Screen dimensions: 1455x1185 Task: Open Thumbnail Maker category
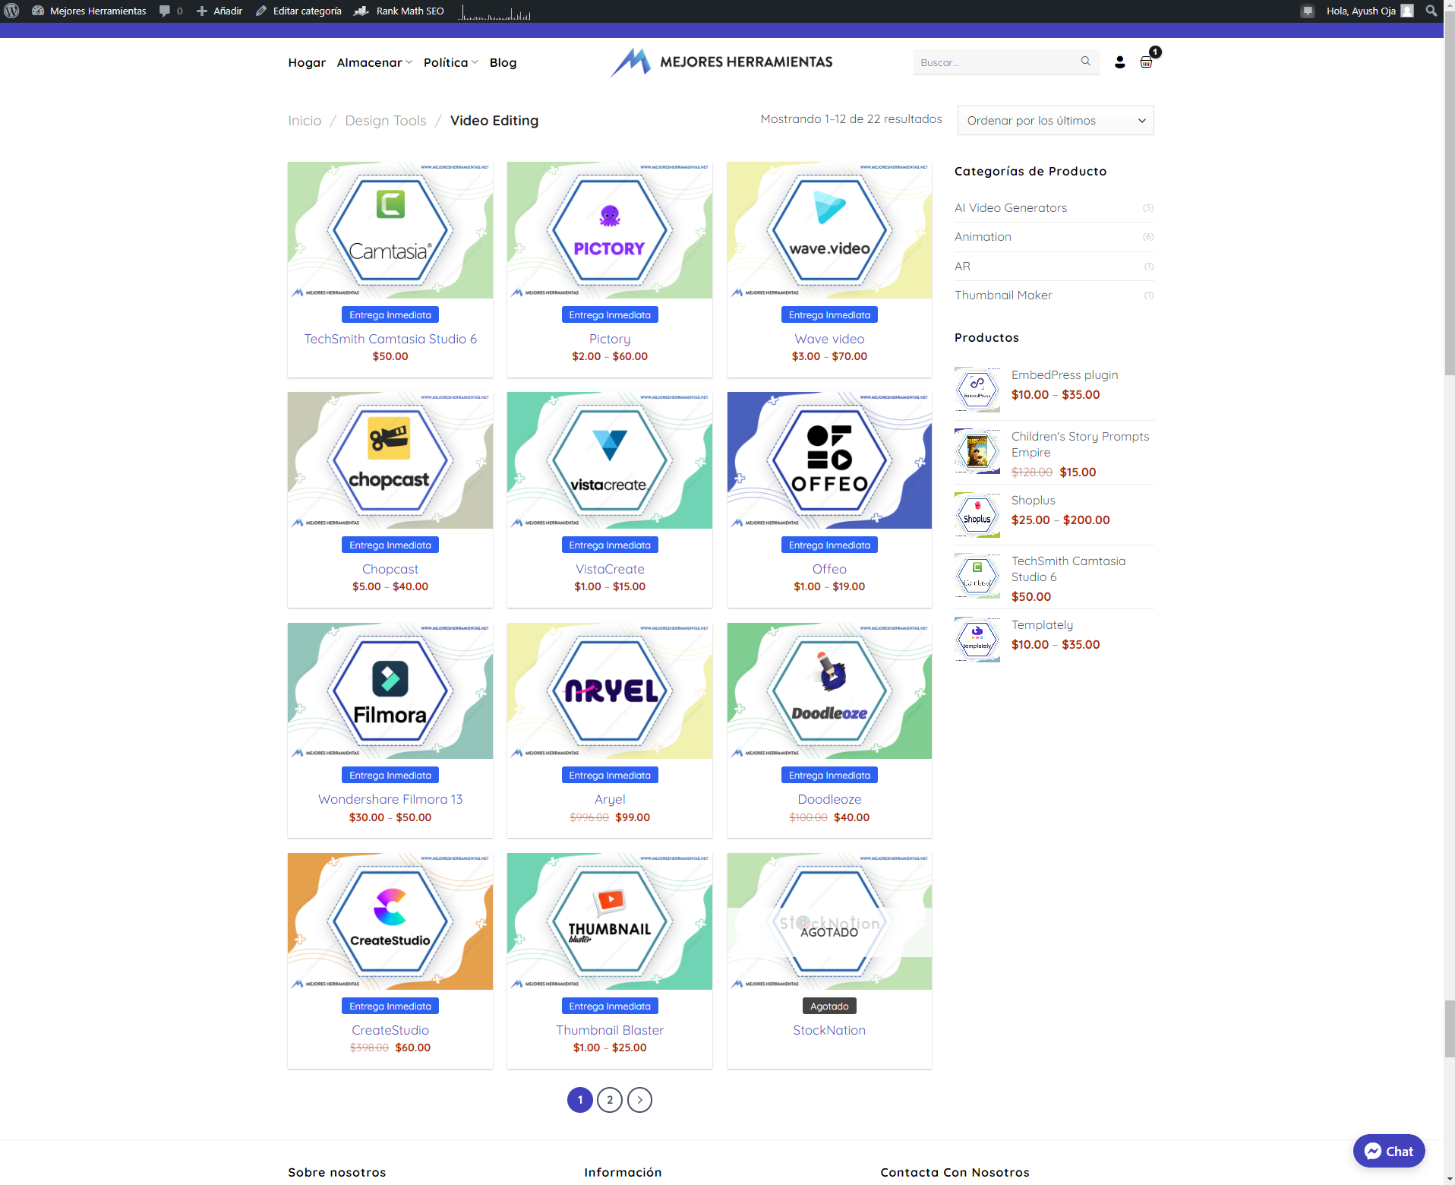coord(1003,295)
